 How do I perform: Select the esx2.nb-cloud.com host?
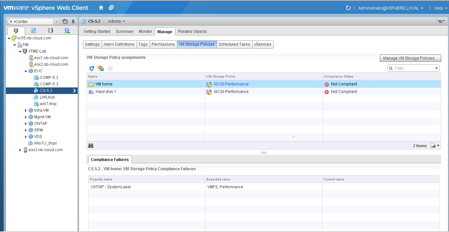51,64
